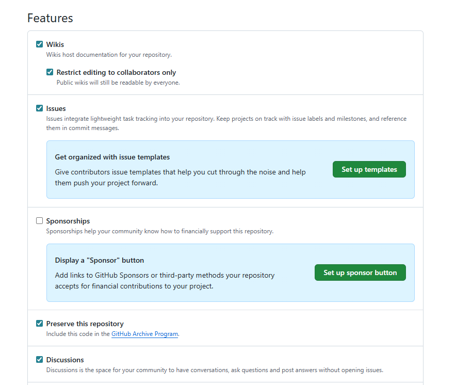
Task: Uncheck Preserve this repository checkbox
Action: pos(39,324)
